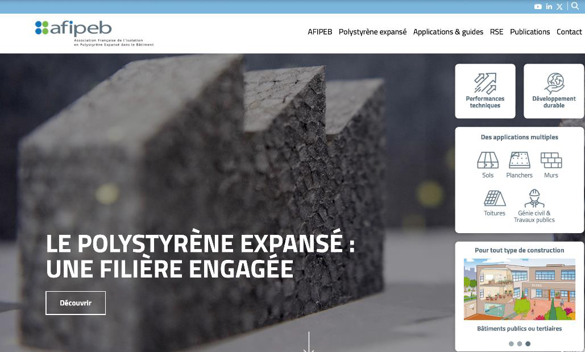
Task: Open the LinkedIn social link
Action: pos(549,6)
